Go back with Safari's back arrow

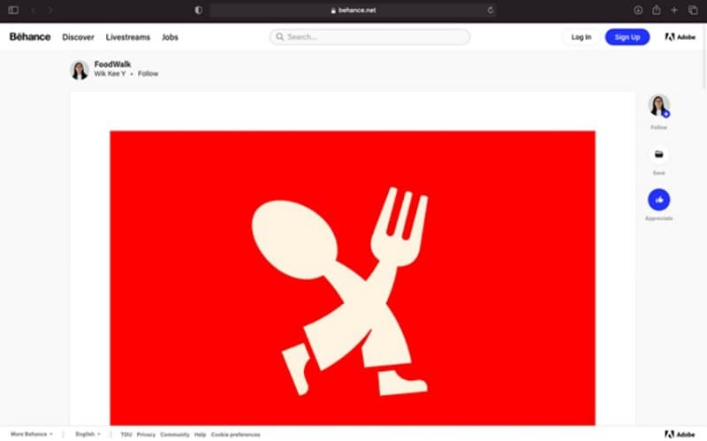pos(34,10)
